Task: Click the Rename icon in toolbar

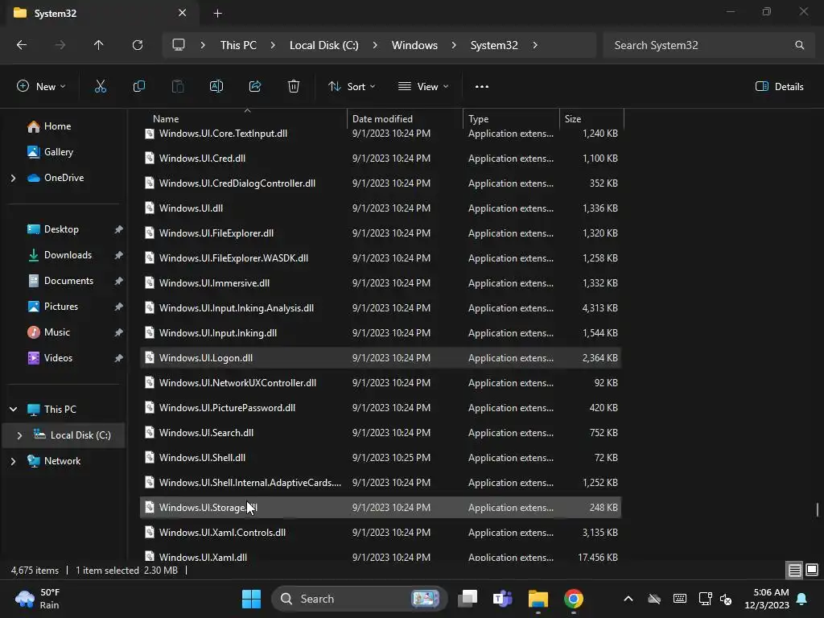Action: (216, 87)
